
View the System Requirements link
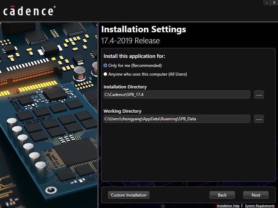click(260, 206)
